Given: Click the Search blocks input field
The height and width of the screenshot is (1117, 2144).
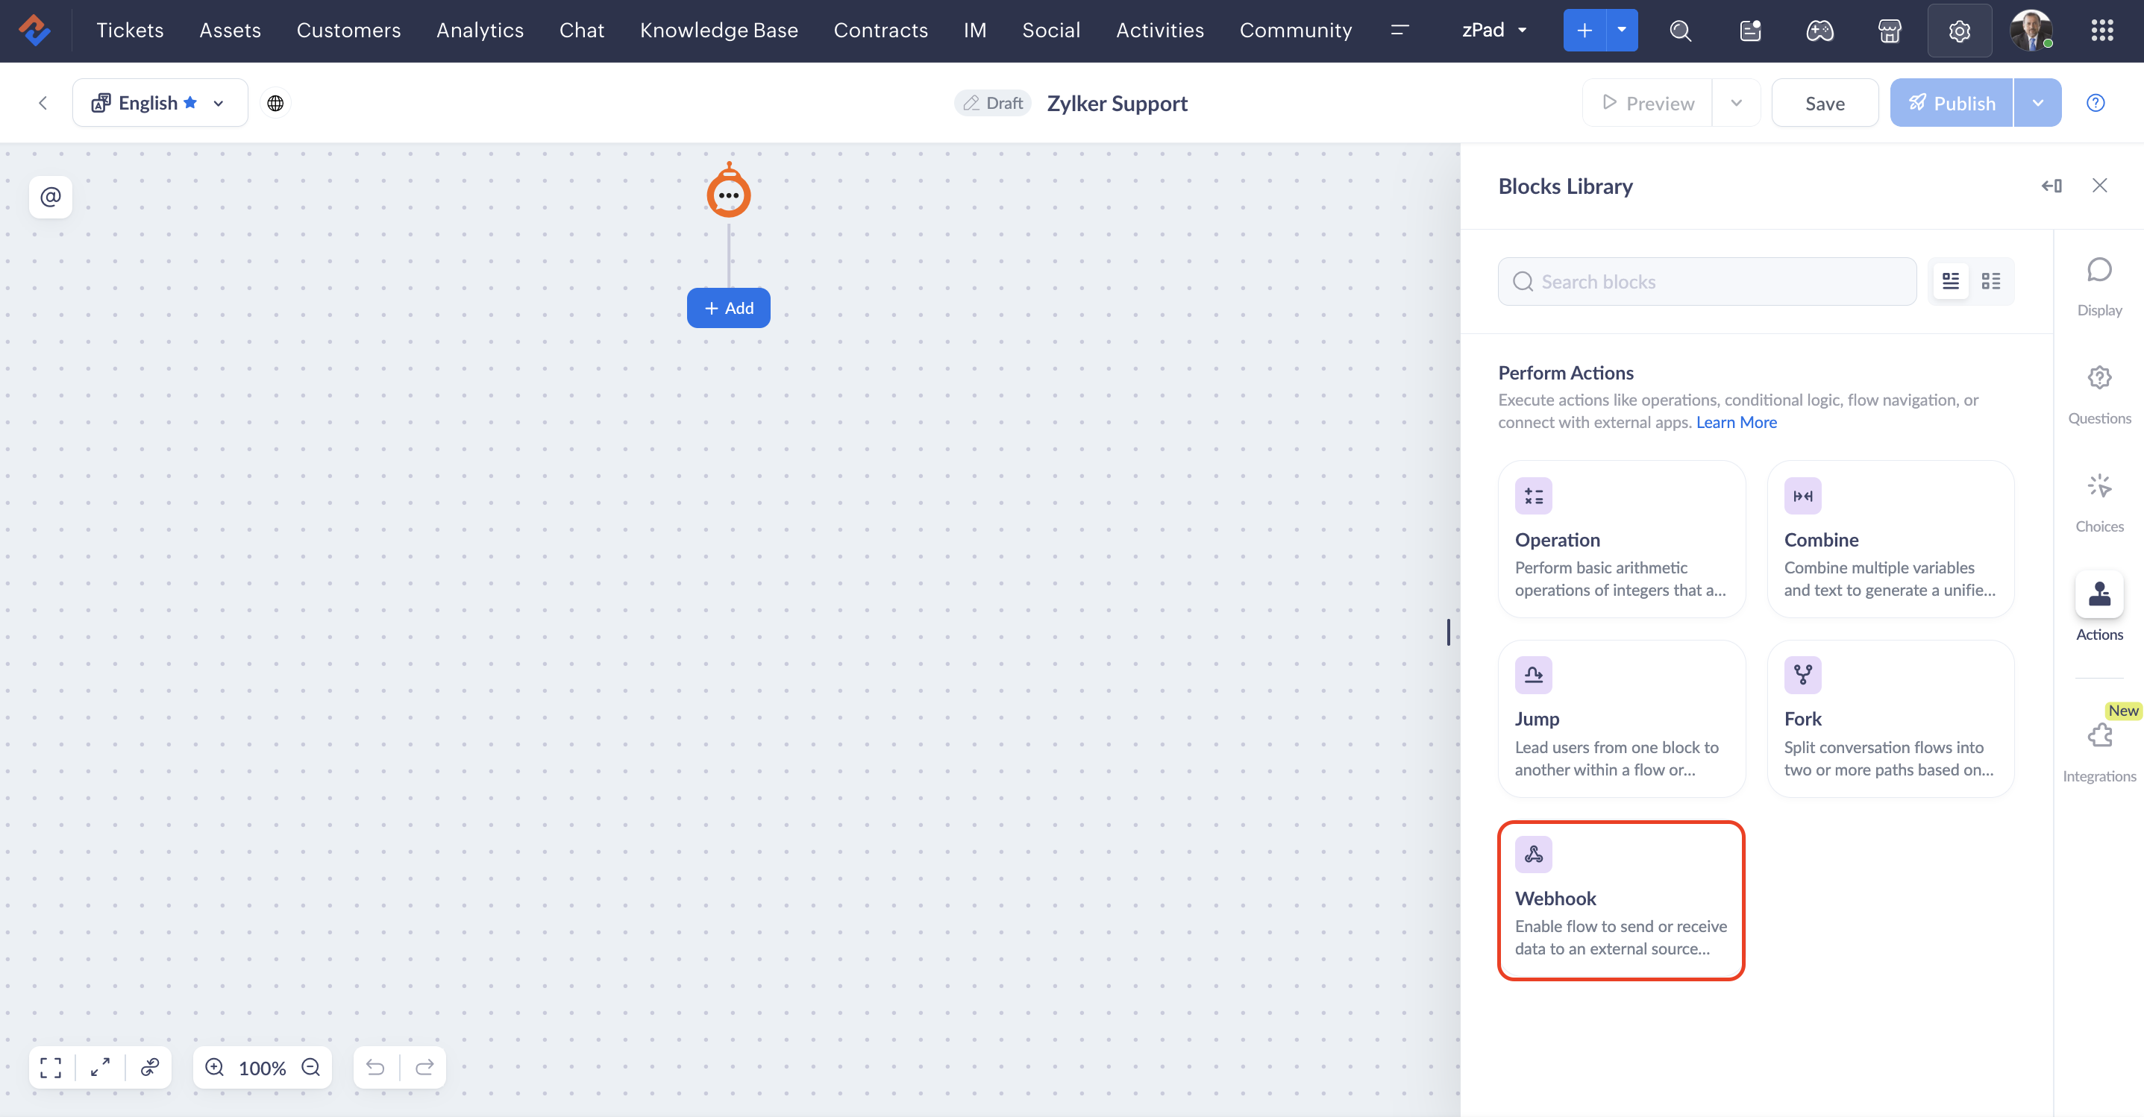Looking at the screenshot, I should [1714, 281].
